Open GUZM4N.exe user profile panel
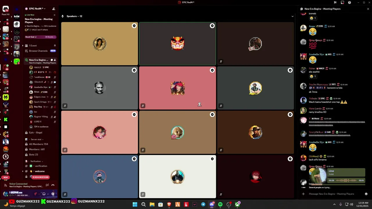This screenshot has width=372, height=209. point(17,194)
